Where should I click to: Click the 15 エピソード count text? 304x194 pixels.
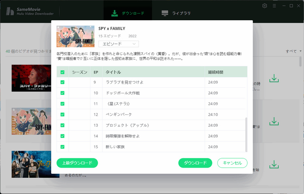coord(109,36)
